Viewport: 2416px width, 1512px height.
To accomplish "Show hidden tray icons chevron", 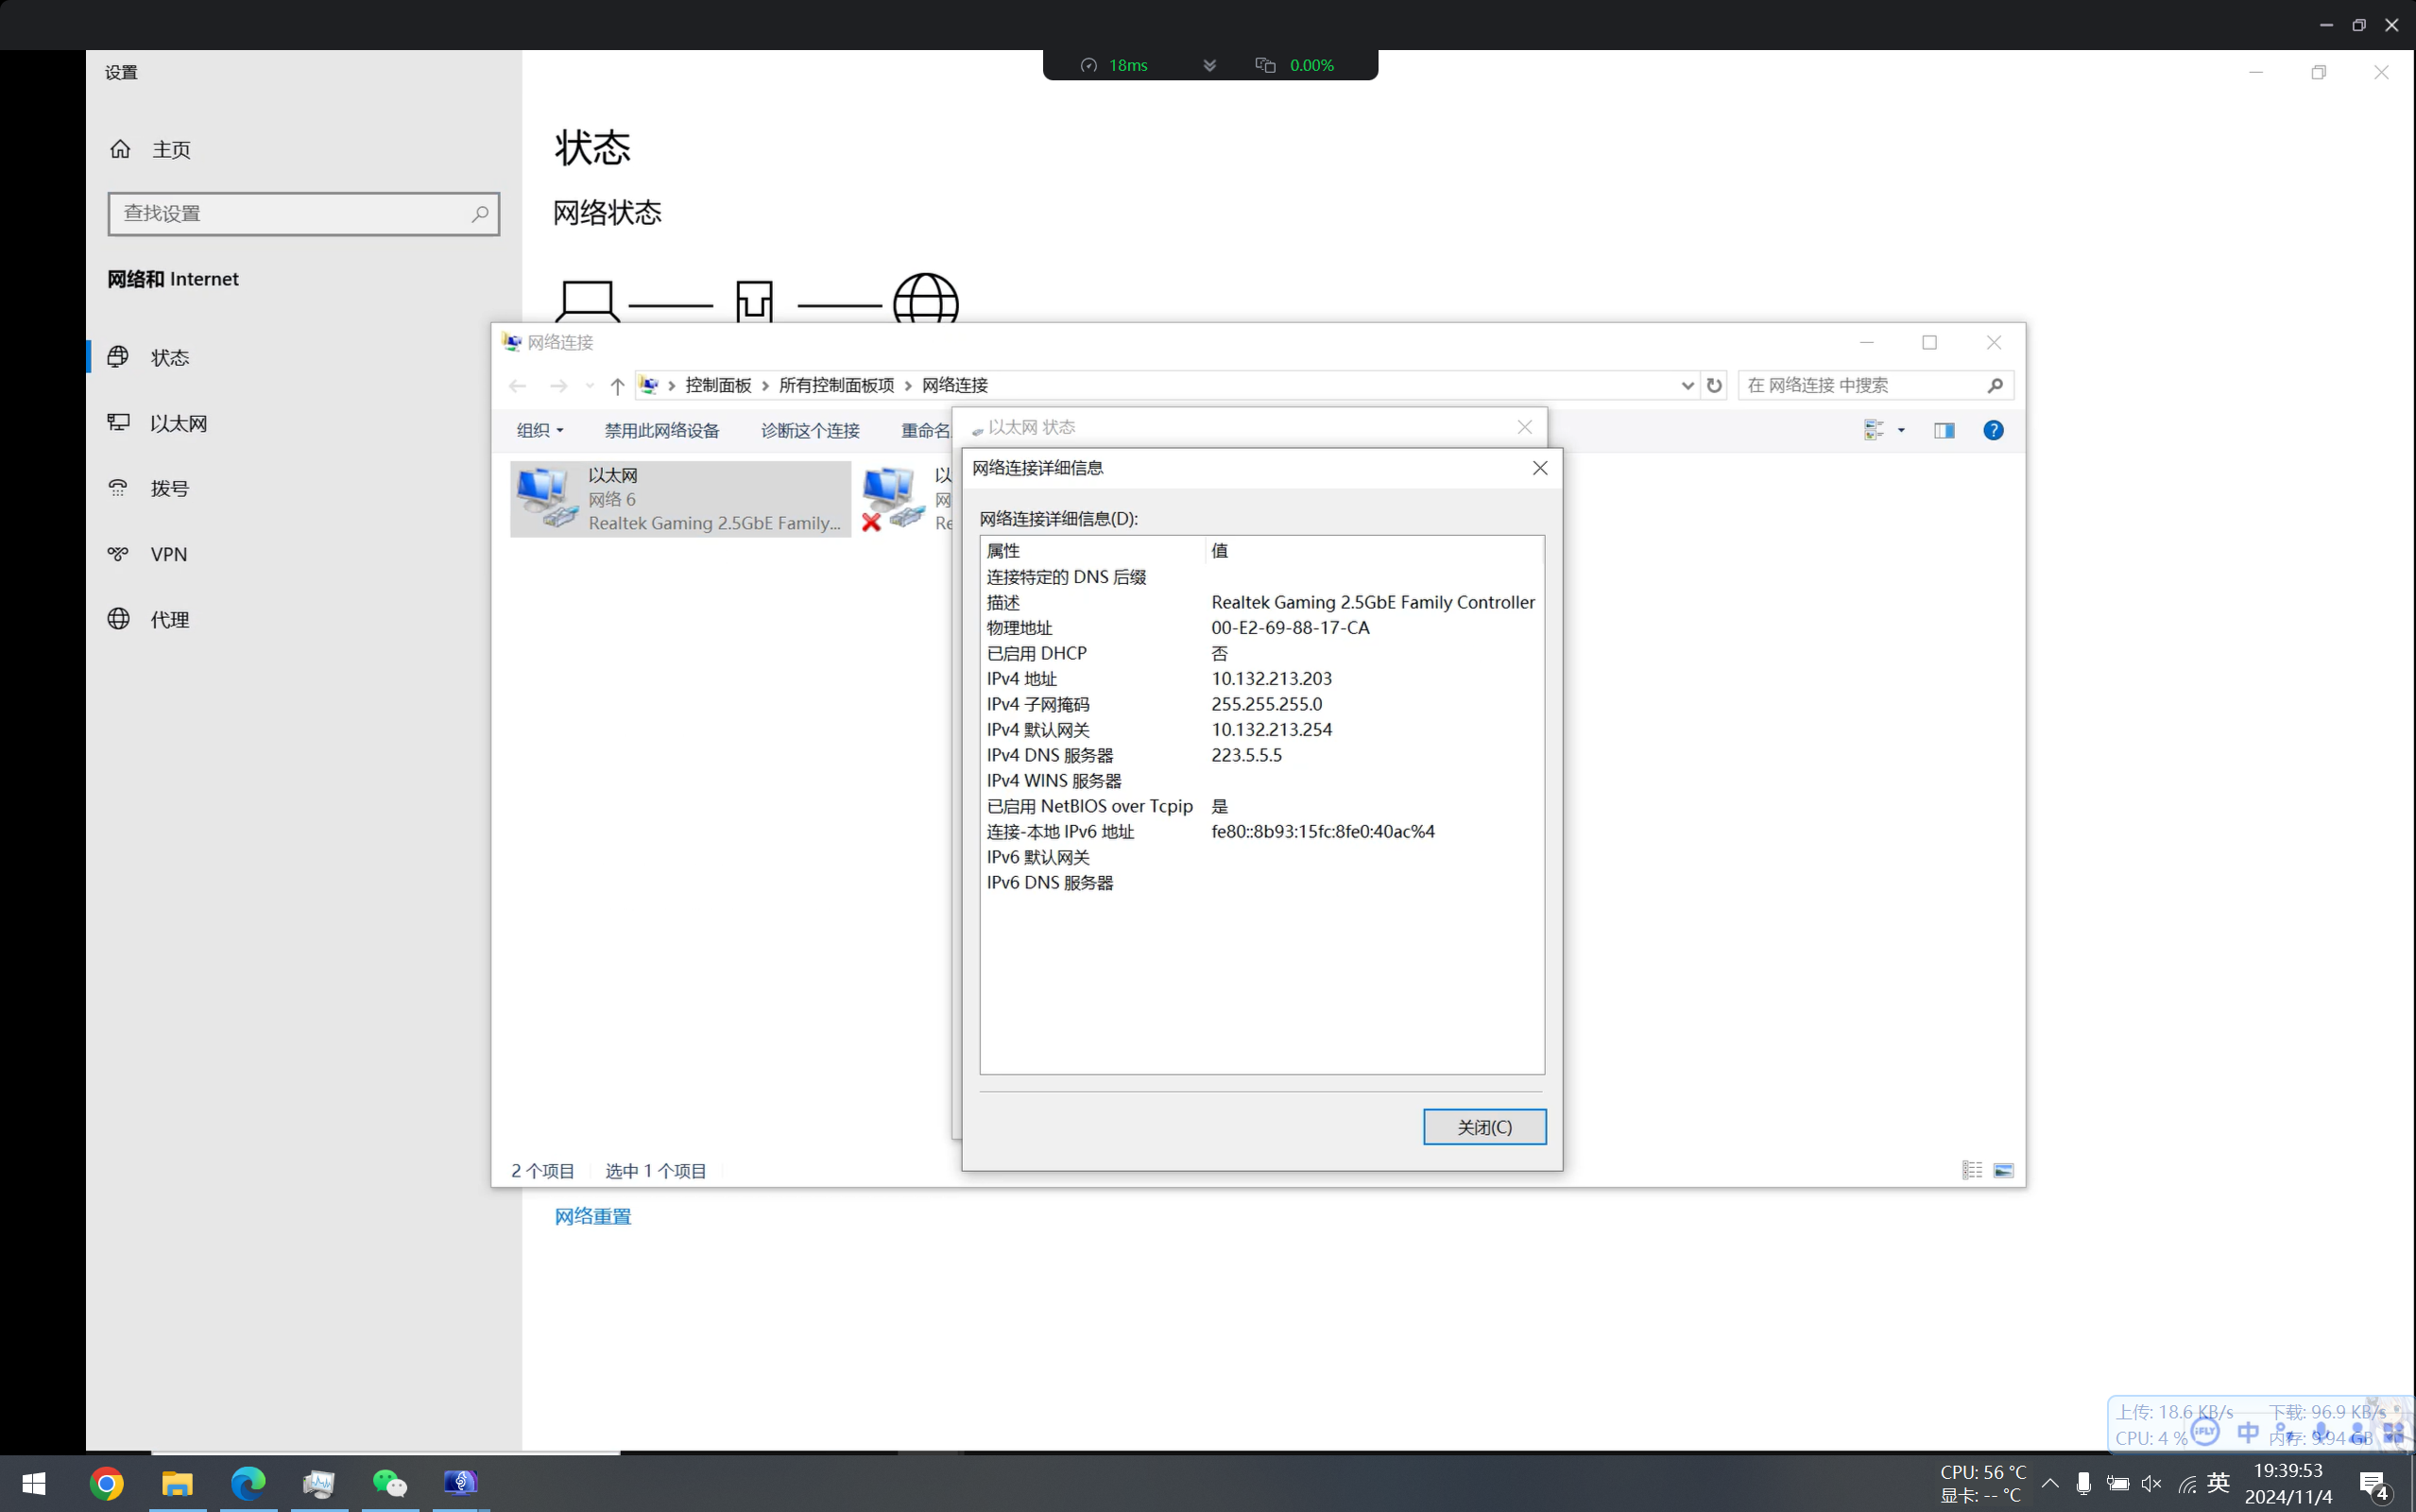I will click(x=2049, y=1483).
